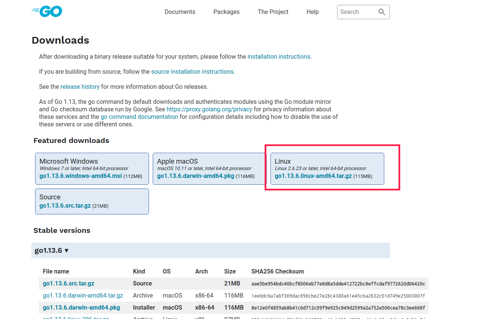Click the Arch column header
The height and width of the screenshot is (319, 494).
tap(201, 271)
